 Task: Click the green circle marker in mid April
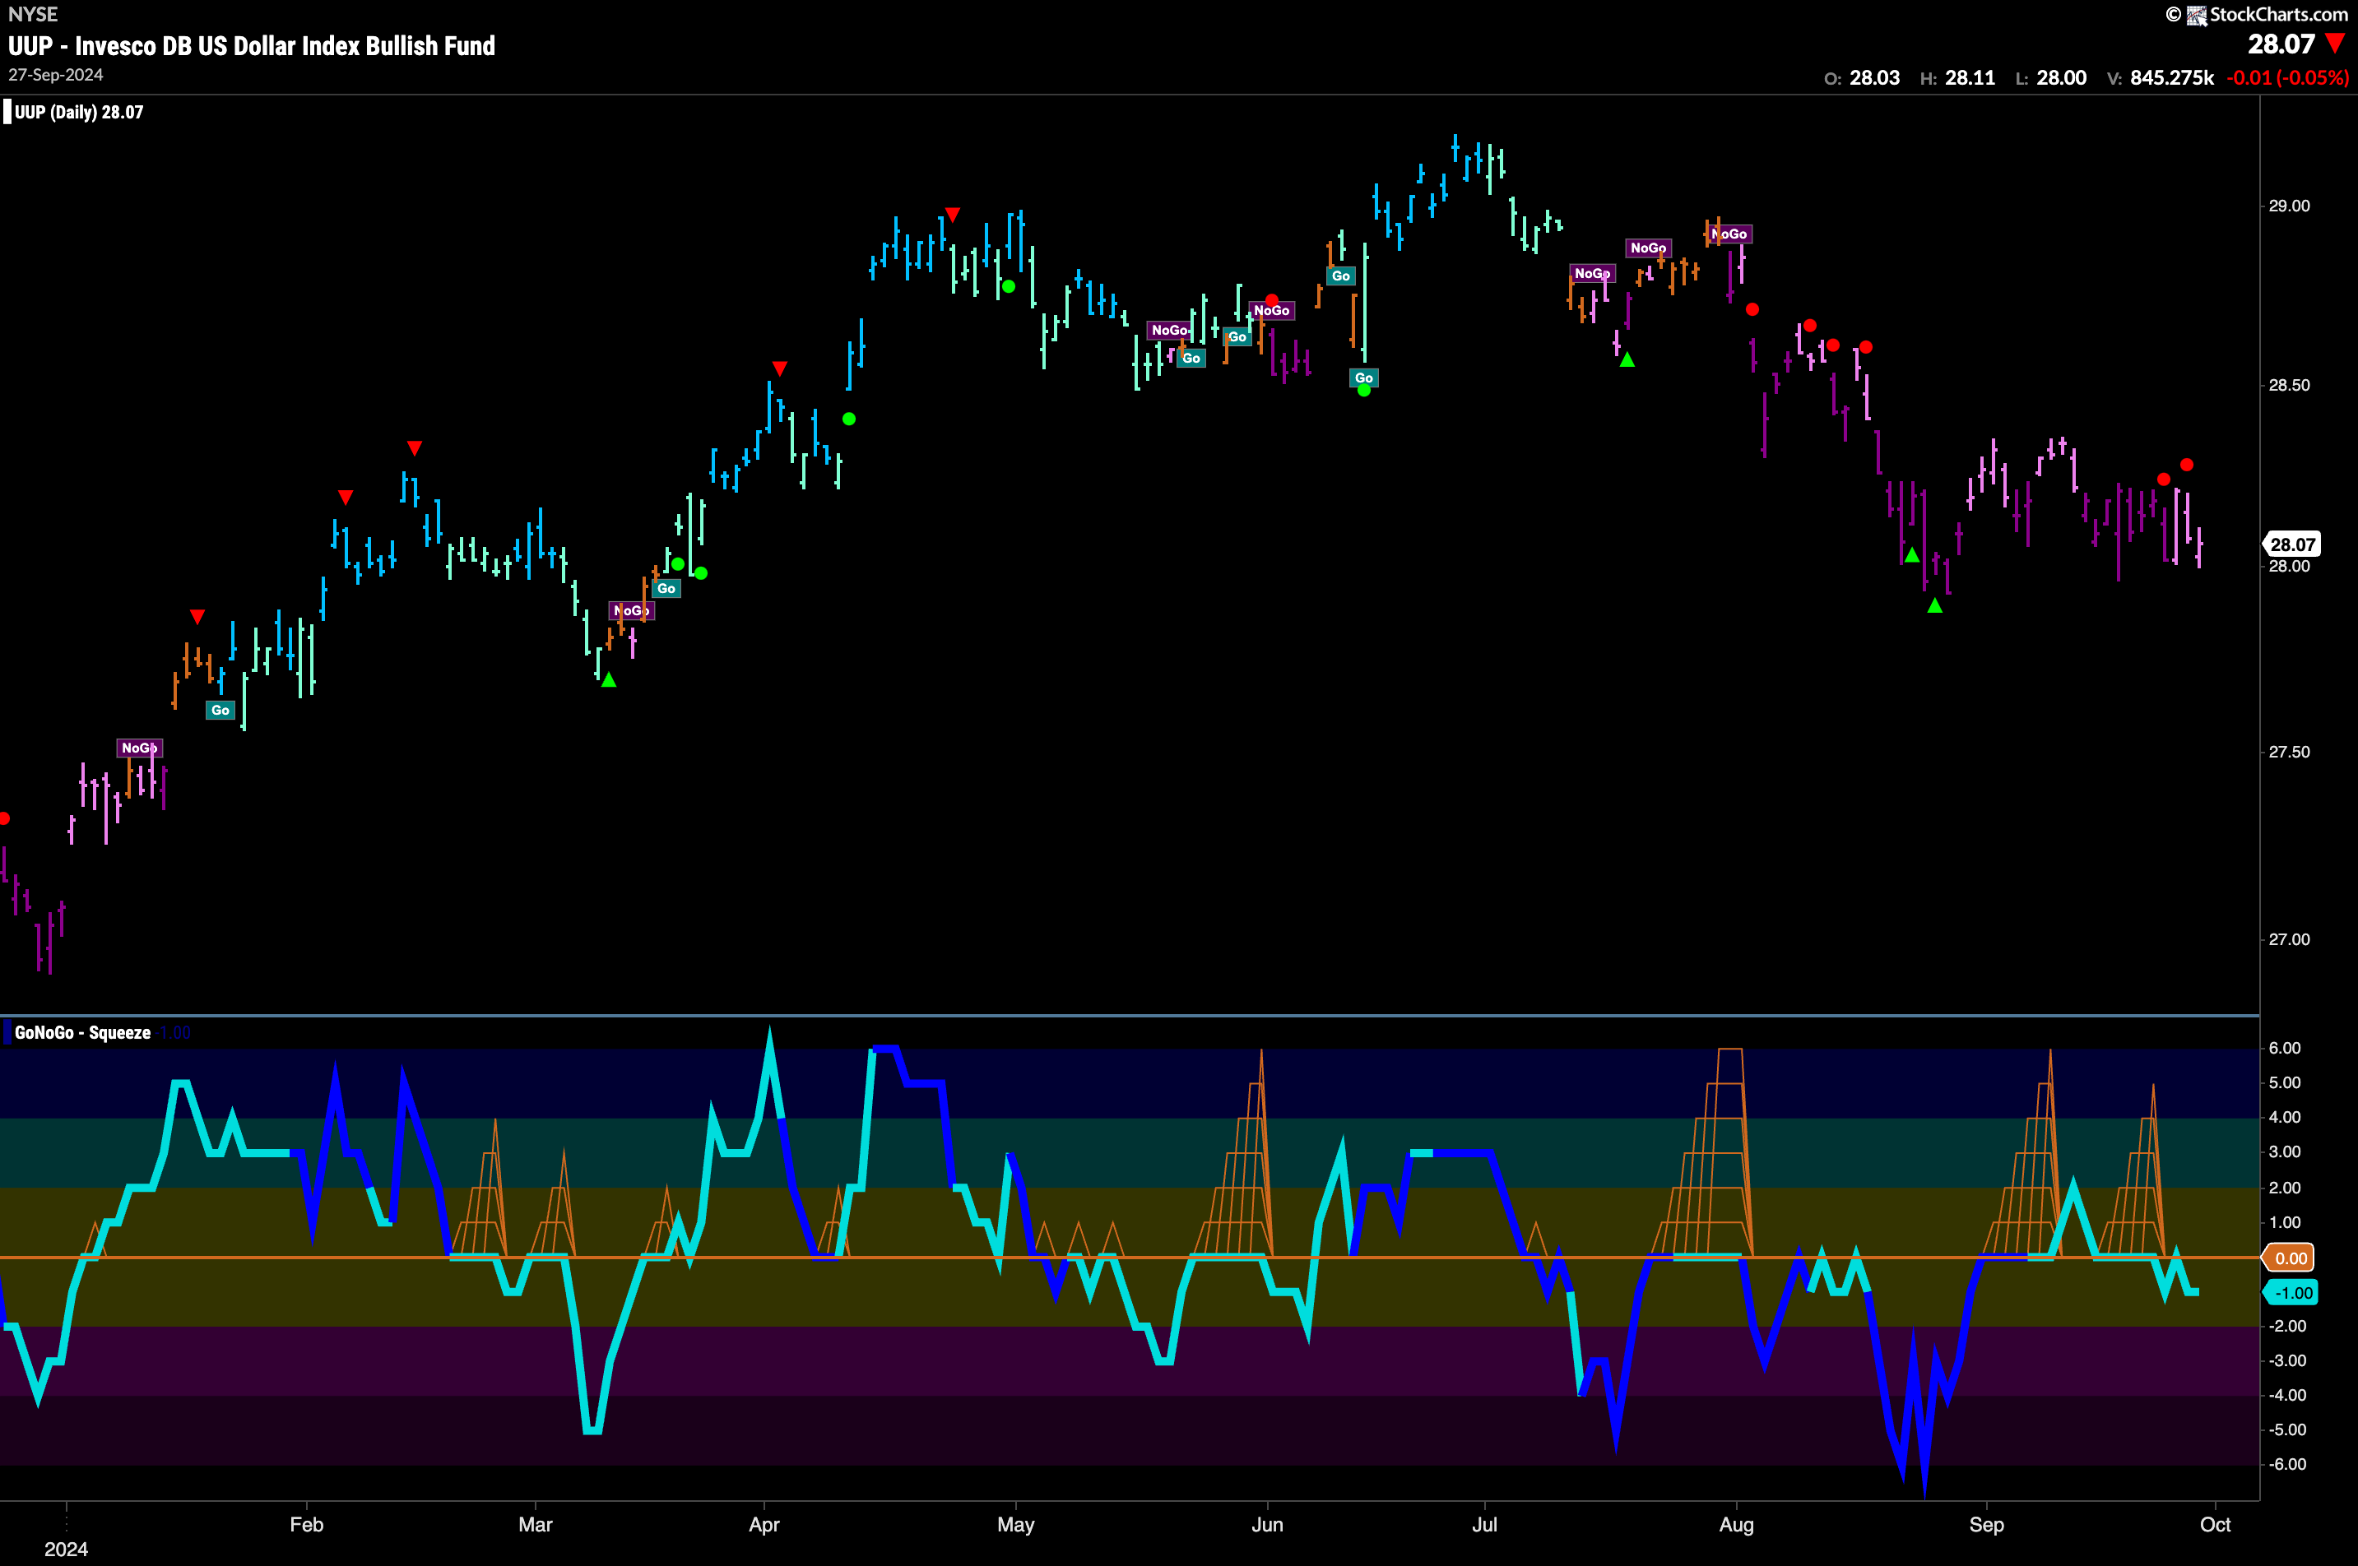(x=848, y=419)
